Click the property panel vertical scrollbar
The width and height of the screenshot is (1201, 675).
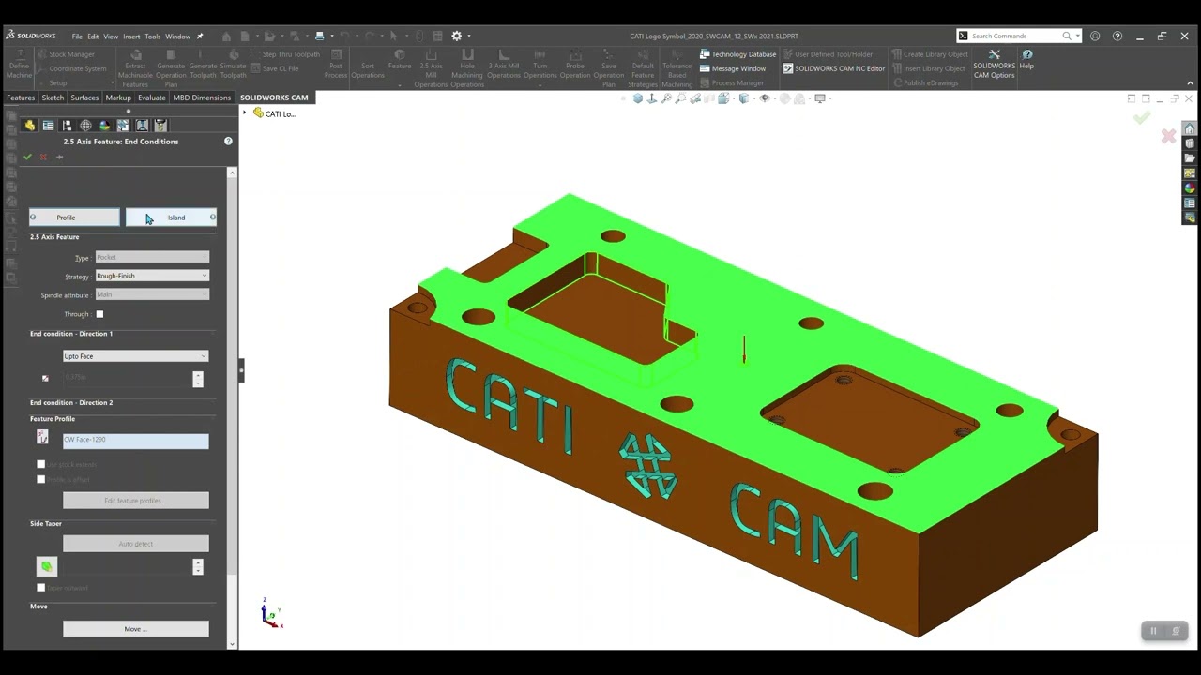tap(232, 408)
